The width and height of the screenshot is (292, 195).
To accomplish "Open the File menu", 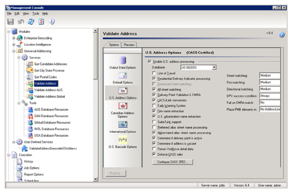I will (9, 14).
